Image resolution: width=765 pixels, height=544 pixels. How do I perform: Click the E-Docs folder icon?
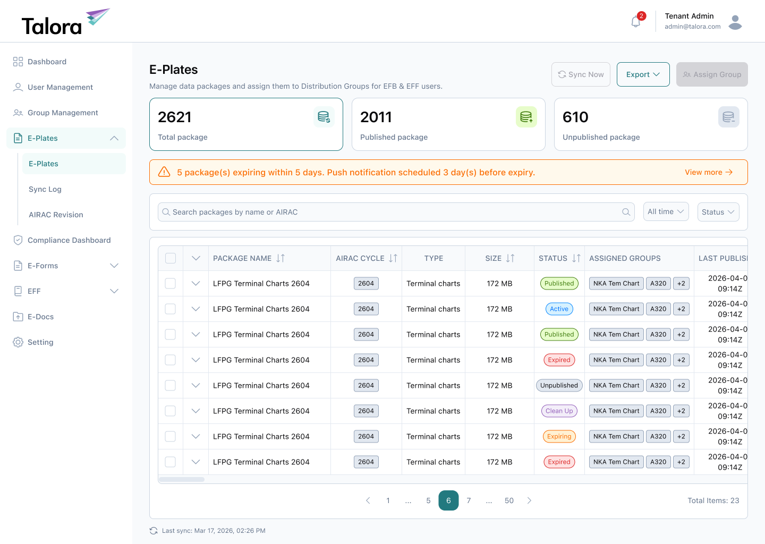tap(18, 317)
